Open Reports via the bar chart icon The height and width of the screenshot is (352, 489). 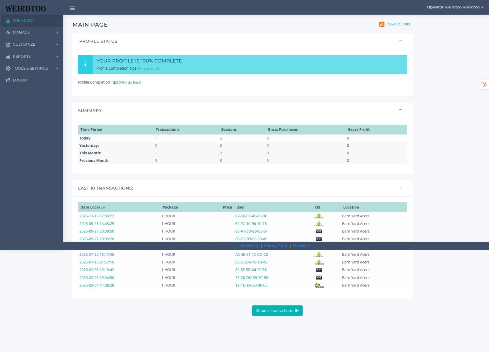[8, 56]
